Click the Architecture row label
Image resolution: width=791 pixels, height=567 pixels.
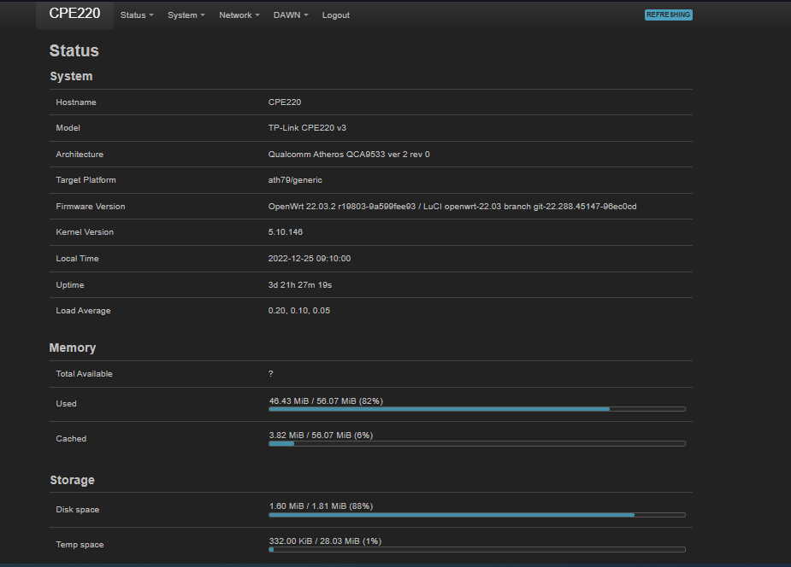point(80,154)
